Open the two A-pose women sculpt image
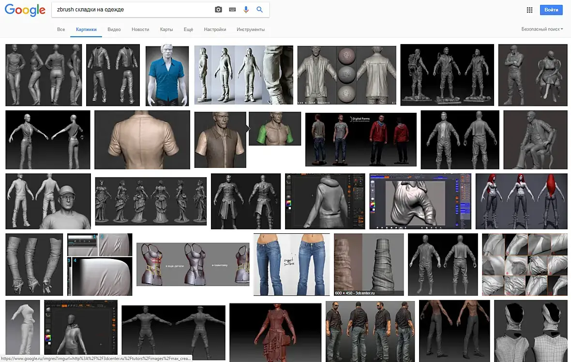This screenshot has width=571, height=362. point(48,140)
